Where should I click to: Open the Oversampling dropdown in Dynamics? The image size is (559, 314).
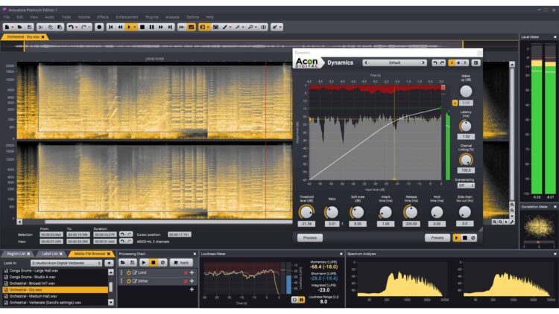[x=466, y=185]
